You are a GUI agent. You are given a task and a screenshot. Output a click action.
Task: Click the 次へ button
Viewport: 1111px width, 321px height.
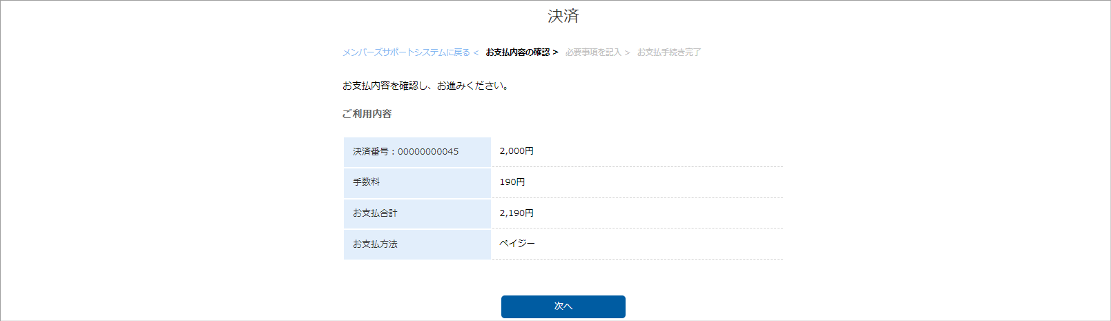(x=563, y=307)
